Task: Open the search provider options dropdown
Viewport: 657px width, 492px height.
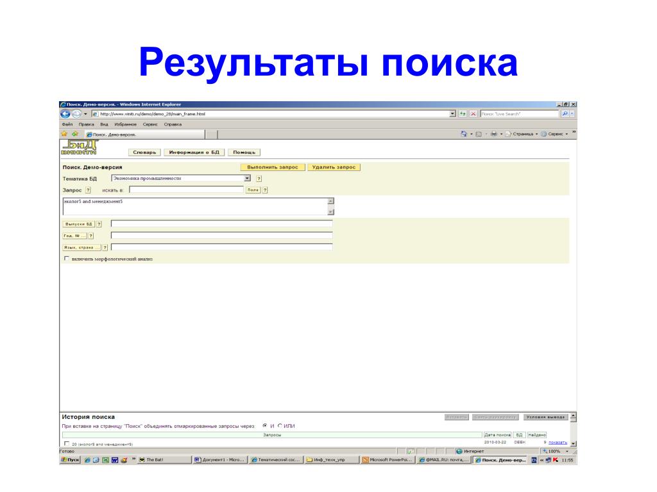Action: pyautogui.click(x=572, y=114)
